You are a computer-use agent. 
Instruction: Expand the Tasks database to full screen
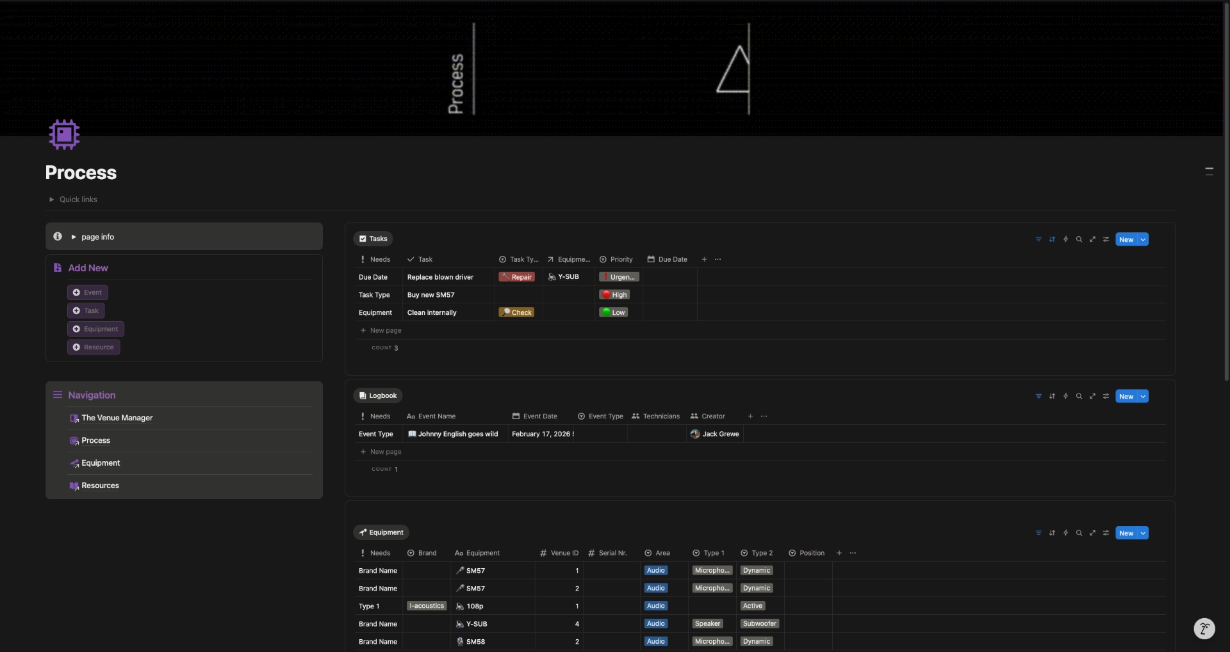[x=1092, y=239]
